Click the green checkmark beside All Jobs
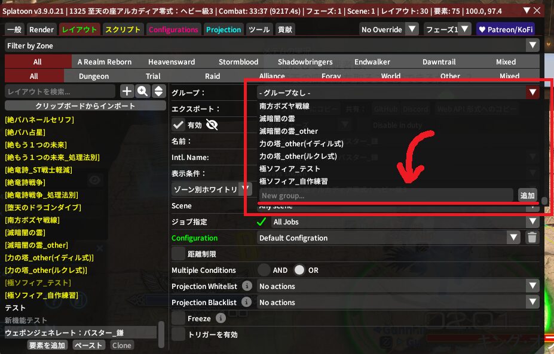The width and height of the screenshot is (554, 354). [x=262, y=222]
